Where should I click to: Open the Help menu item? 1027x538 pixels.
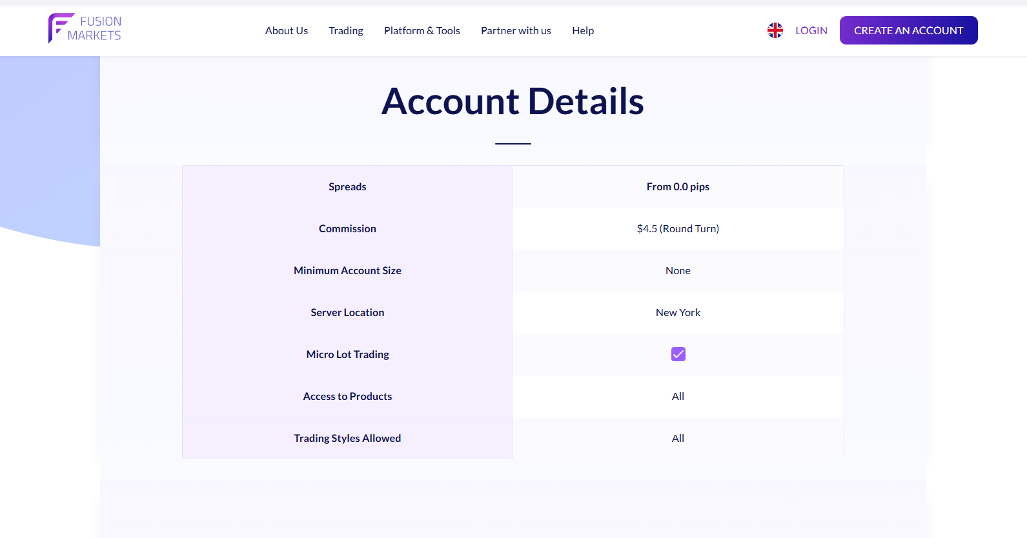pyautogui.click(x=582, y=30)
